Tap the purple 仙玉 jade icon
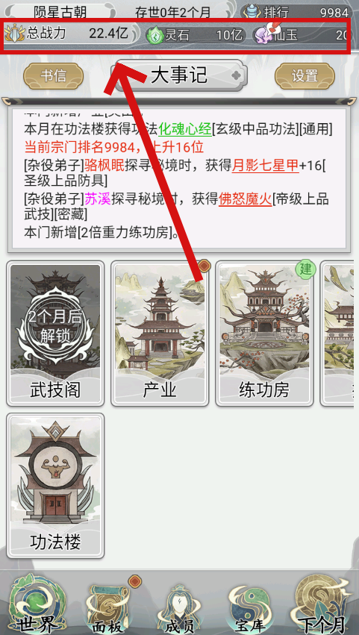This screenshot has height=635, width=359. (264, 34)
